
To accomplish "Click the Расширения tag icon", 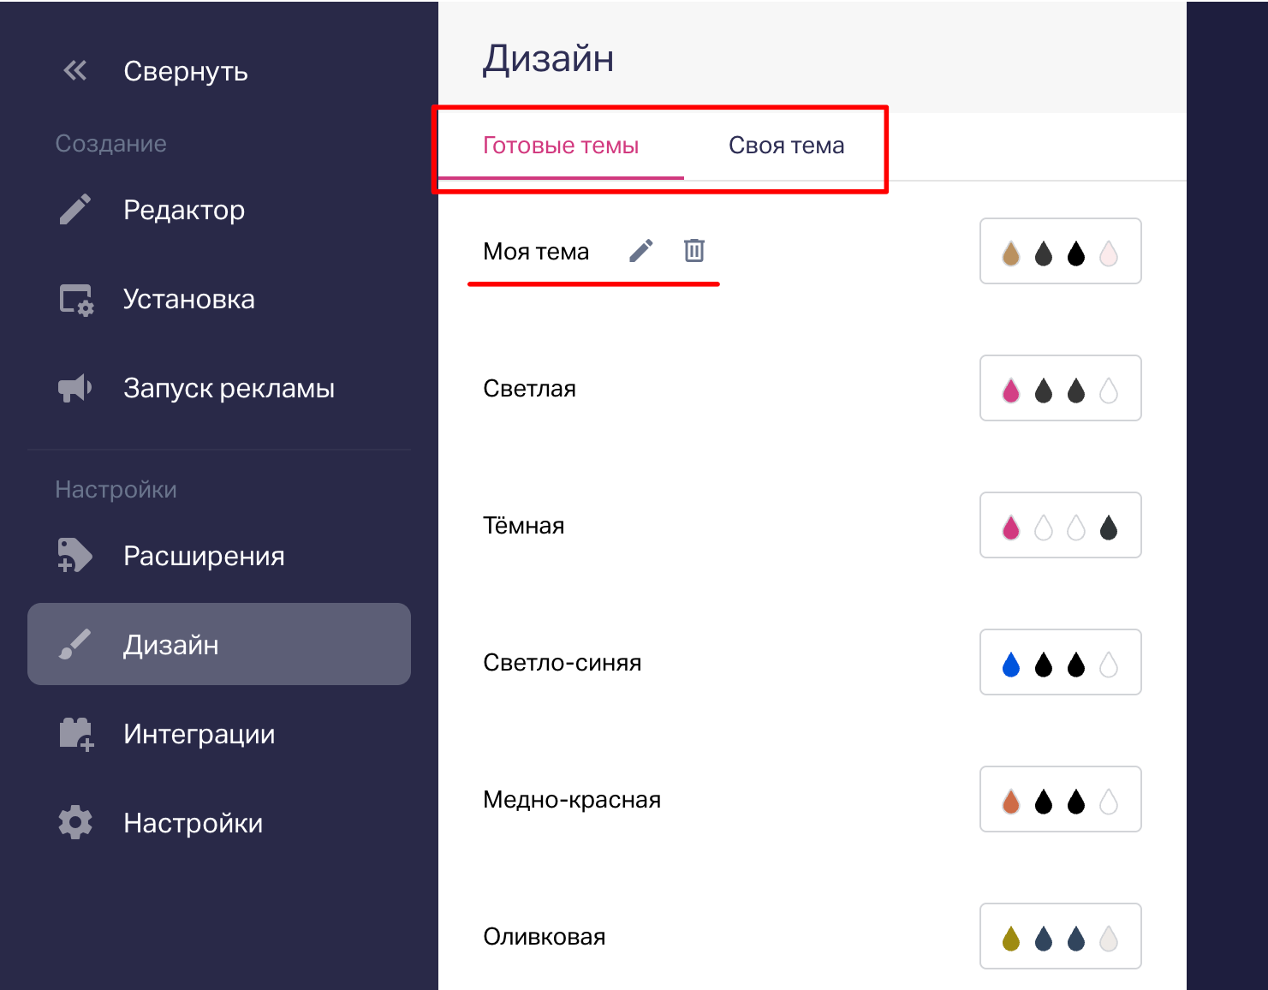I will (75, 556).
